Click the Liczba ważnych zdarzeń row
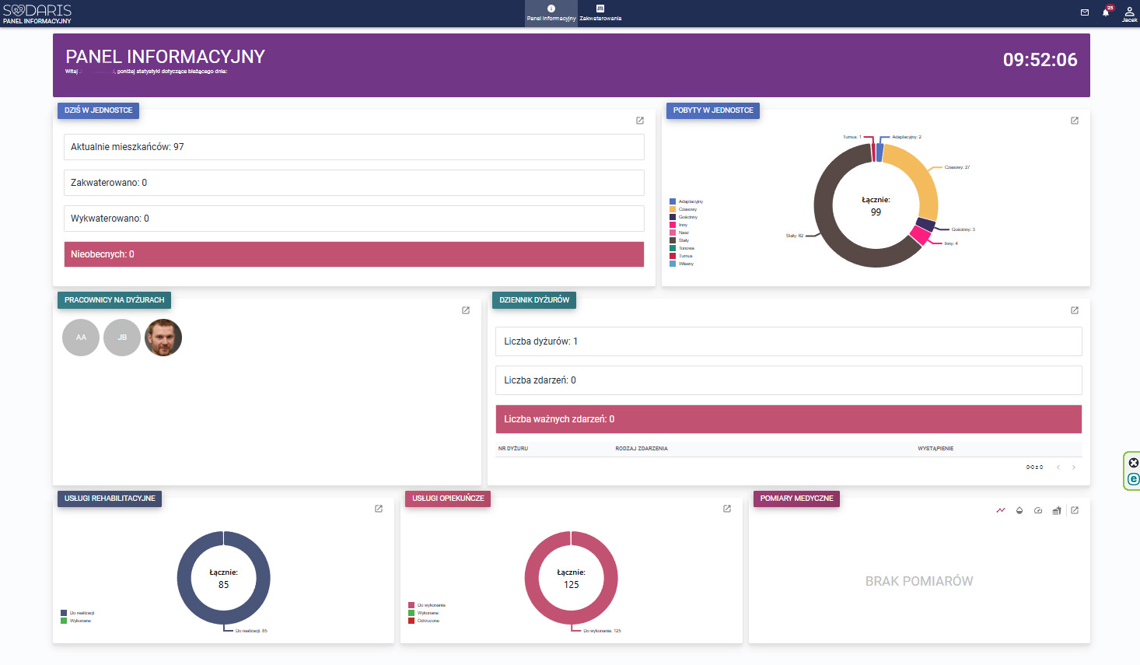1140x665 pixels. pyautogui.click(x=789, y=419)
